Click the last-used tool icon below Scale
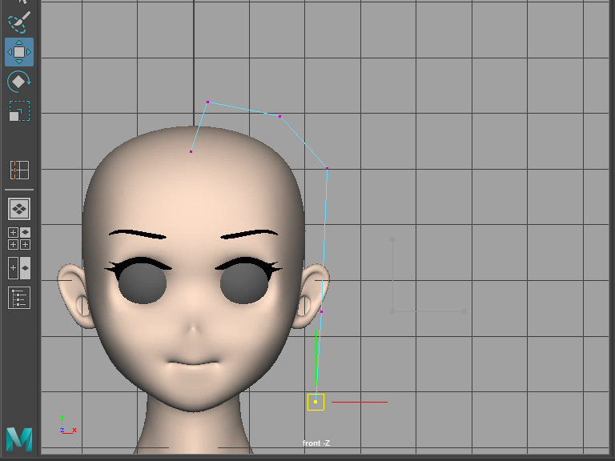The width and height of the screenshot is (615, 461). tap(19, 170)
